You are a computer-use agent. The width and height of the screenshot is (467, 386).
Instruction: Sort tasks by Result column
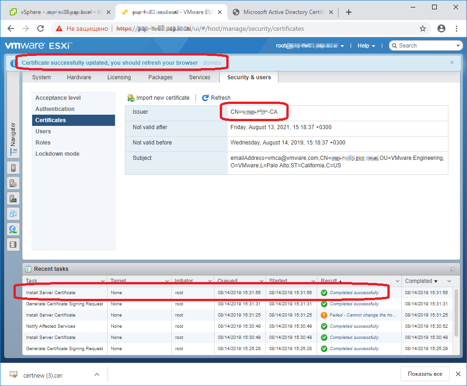pyautogui.click(x=329, y=281)
